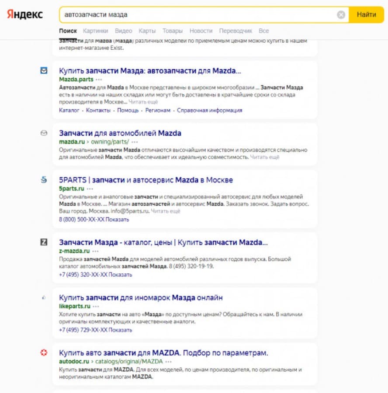Click the likeparts.ru favicon icon

pyautogui.click(x=44, y=297)
